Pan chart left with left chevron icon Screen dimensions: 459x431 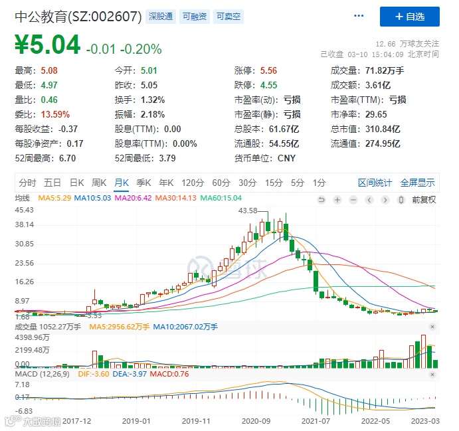coord(369,200)
